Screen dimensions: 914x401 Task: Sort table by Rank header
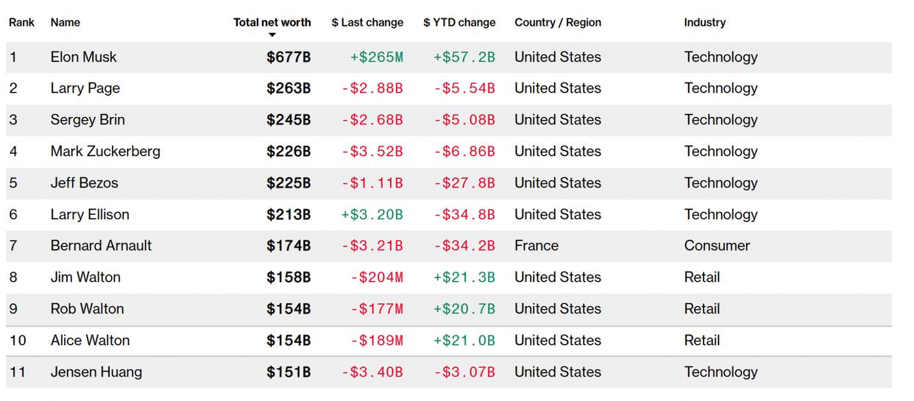pos(21,22)
